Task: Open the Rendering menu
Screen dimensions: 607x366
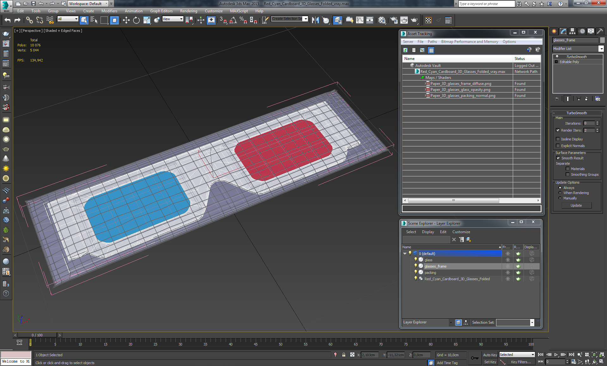Action: click(188, 11)
